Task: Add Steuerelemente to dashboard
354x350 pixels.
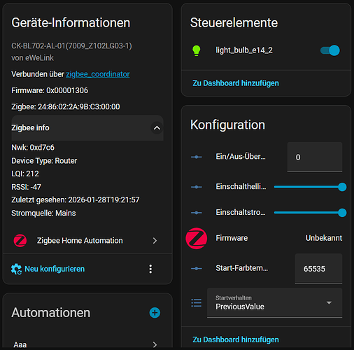Action: pos(236,83)
